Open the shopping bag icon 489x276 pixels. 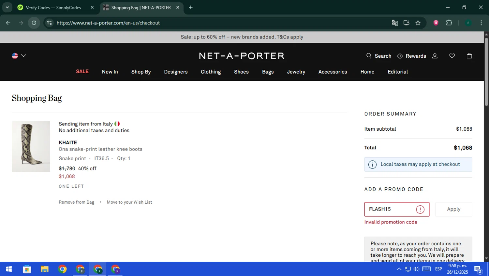tap(469, 56)
